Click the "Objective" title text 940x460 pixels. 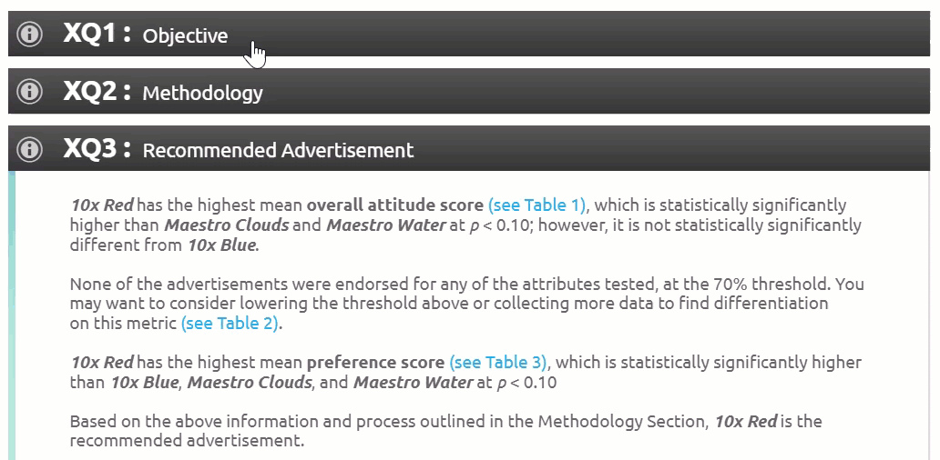coord(185,35)
